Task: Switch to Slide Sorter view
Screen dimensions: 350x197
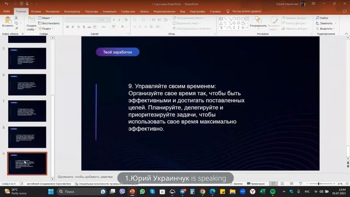Action: [x=282, y=184]
